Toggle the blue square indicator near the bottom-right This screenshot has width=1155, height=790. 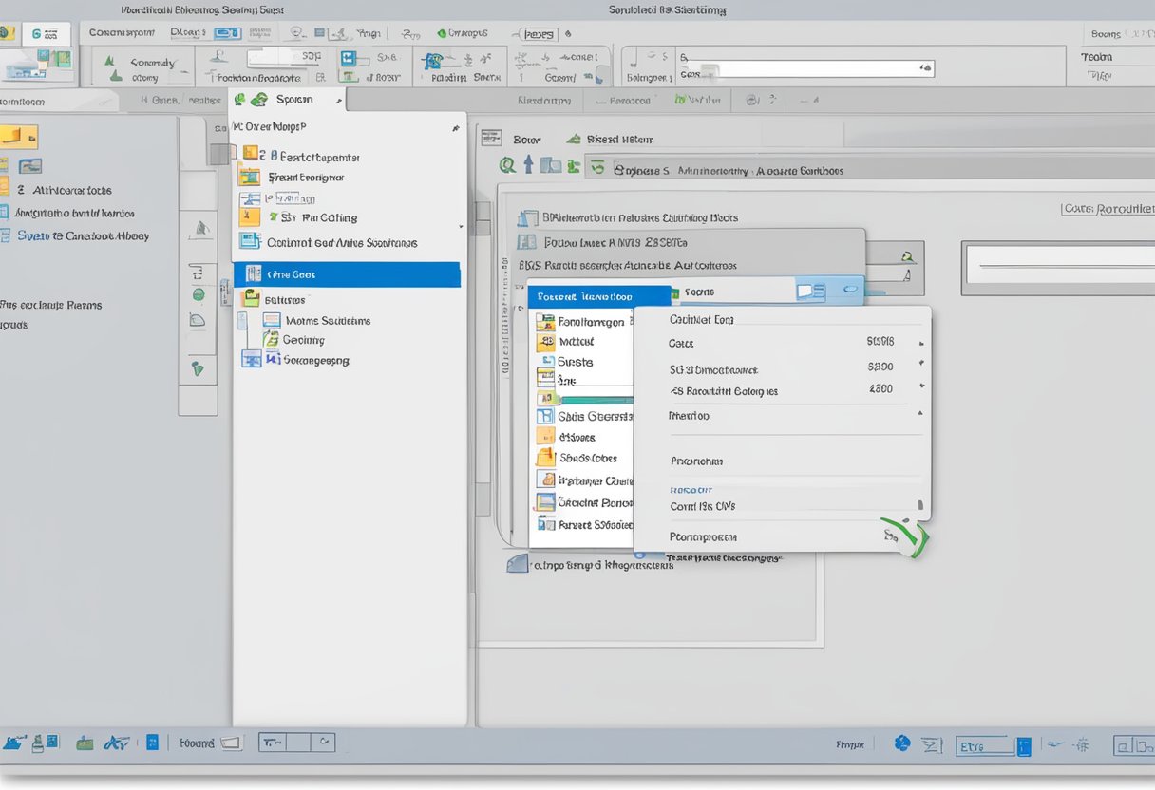pyautogui.click(x=1024, y=746)
